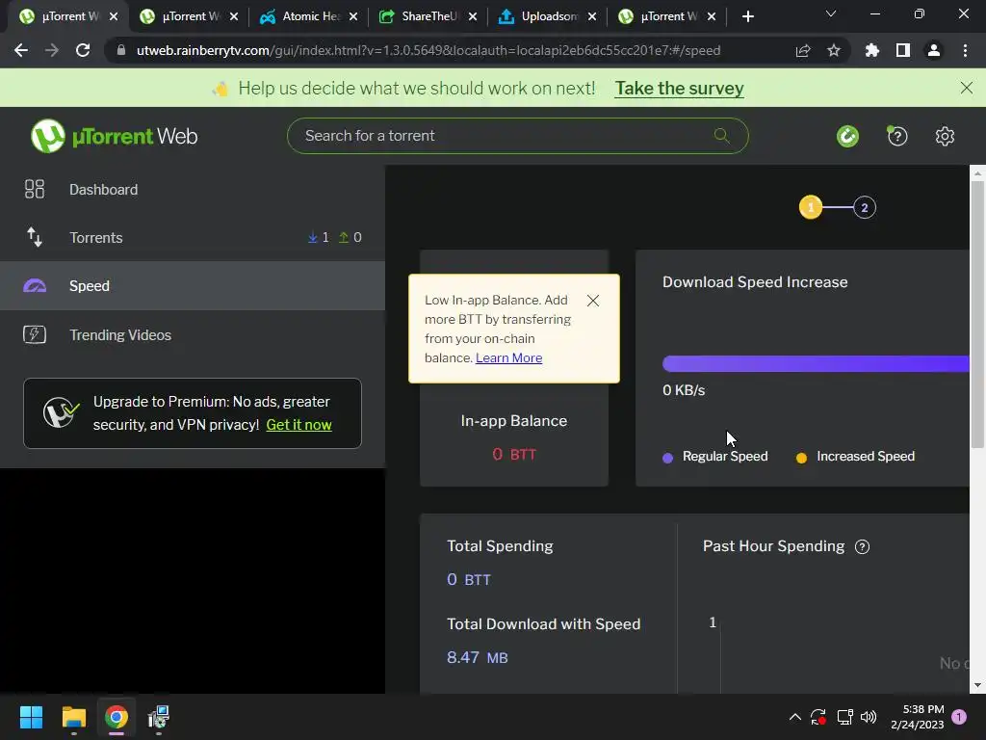Click the download speed progress bar

pyautogui.click(x=816, y=363)
